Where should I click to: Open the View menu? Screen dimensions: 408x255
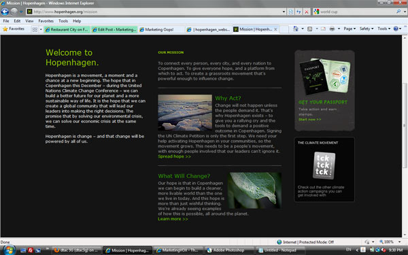click(29, 21)
